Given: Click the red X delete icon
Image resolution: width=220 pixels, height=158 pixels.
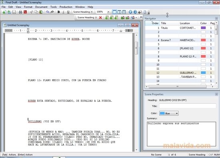Looking at the screenshot, I should point(100,18).
